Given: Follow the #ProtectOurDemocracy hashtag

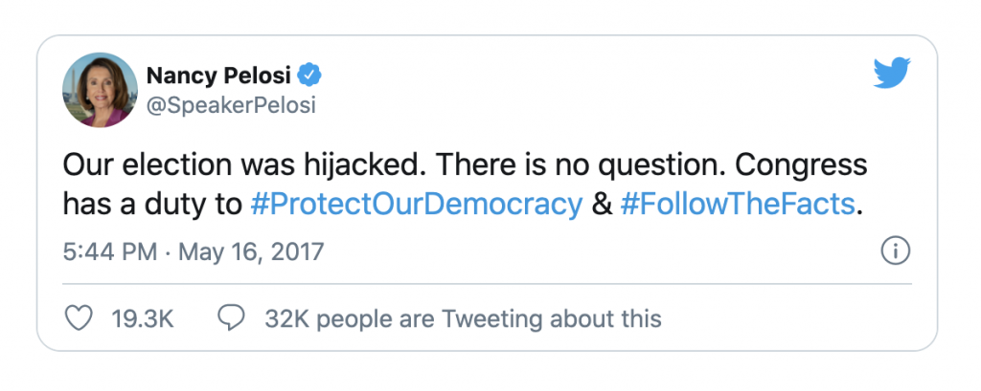Looking at the screenshot, I should click(416, 204).
